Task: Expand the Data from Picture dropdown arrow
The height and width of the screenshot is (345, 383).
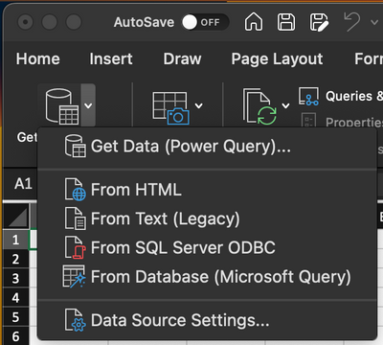Action: point(199,105)
